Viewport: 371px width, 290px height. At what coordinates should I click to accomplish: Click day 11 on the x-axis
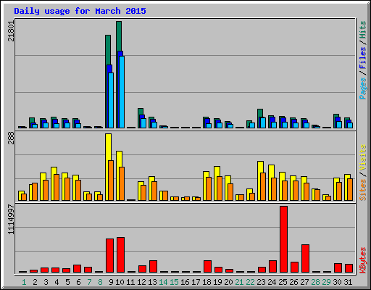[x=130, y=282]
